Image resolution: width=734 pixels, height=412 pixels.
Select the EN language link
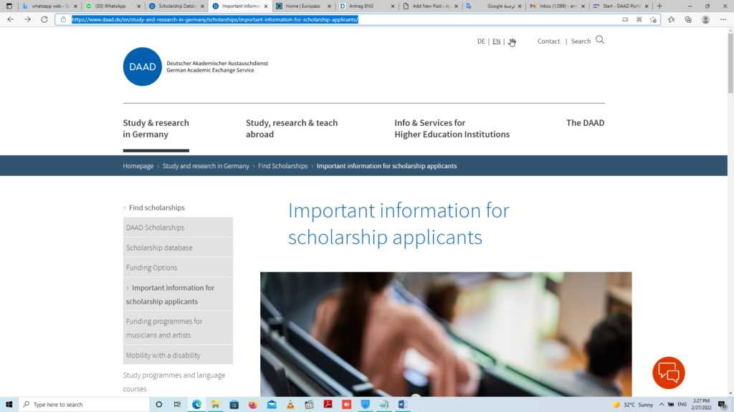[496, 41]
